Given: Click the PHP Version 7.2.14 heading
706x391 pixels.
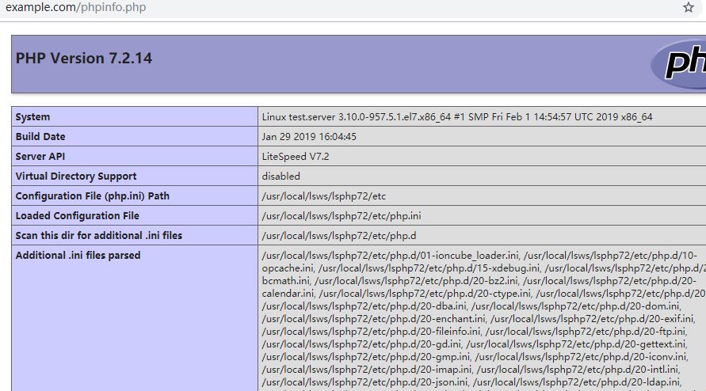Looking at the screenshot, I should point(84,59).
